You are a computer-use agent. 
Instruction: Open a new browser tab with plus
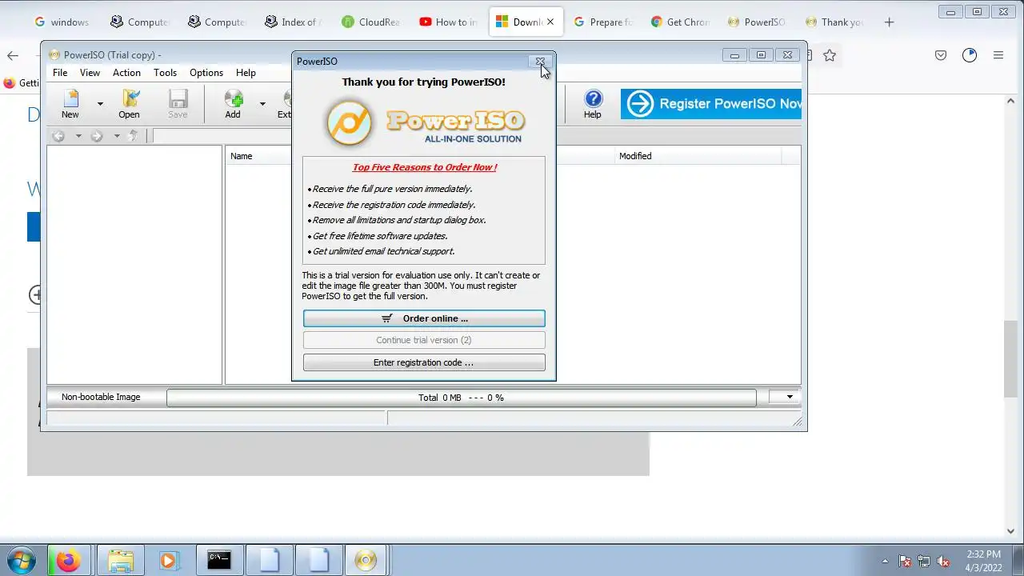(x=889, y=22)
